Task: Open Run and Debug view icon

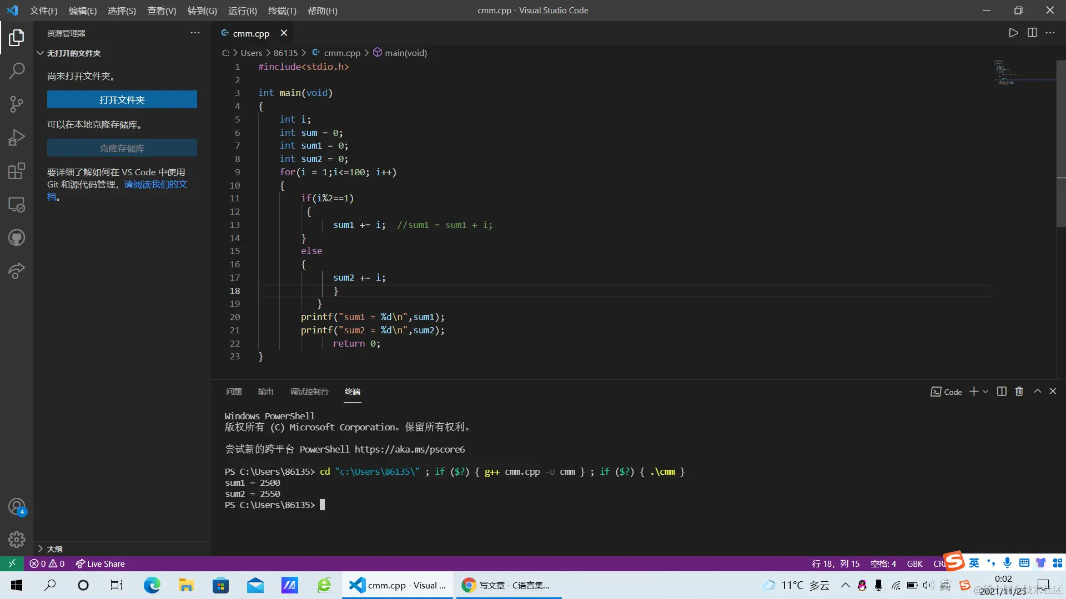Action: click(17, 137)
